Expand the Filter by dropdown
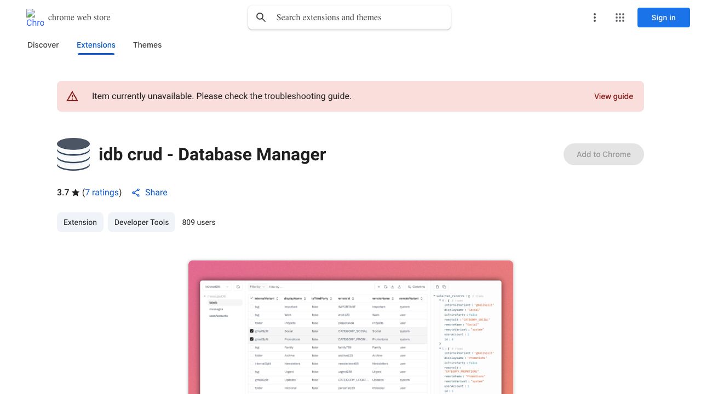701x394 pixels. coord(256,287)
